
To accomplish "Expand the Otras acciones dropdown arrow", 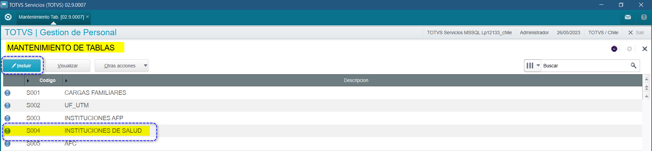I will tap(145, 65).
